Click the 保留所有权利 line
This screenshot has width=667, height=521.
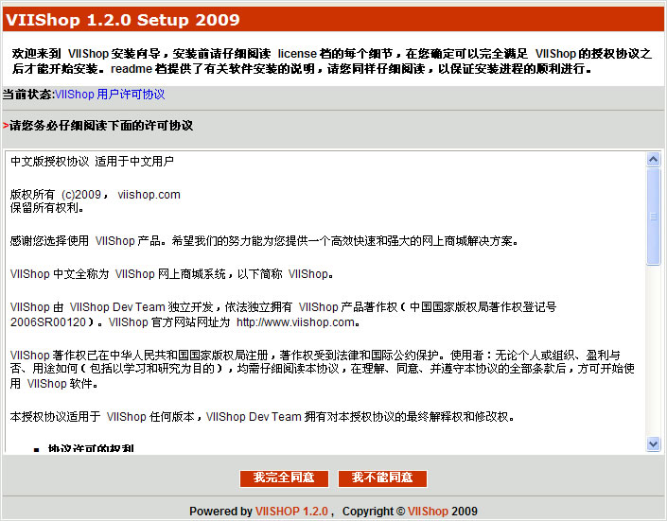click(x=46, y=208)
